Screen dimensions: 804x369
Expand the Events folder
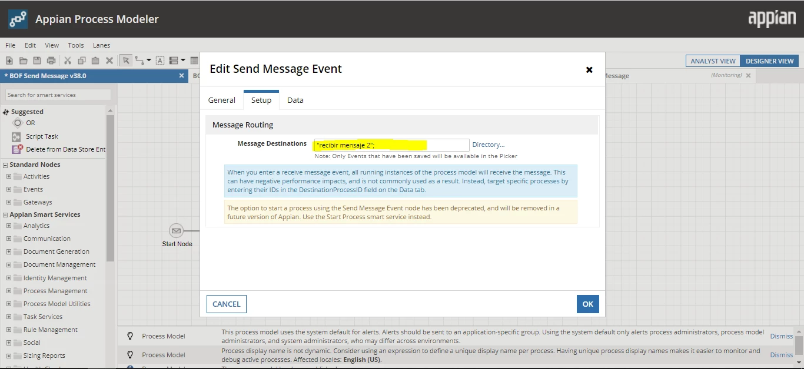(x=9, y=189)
